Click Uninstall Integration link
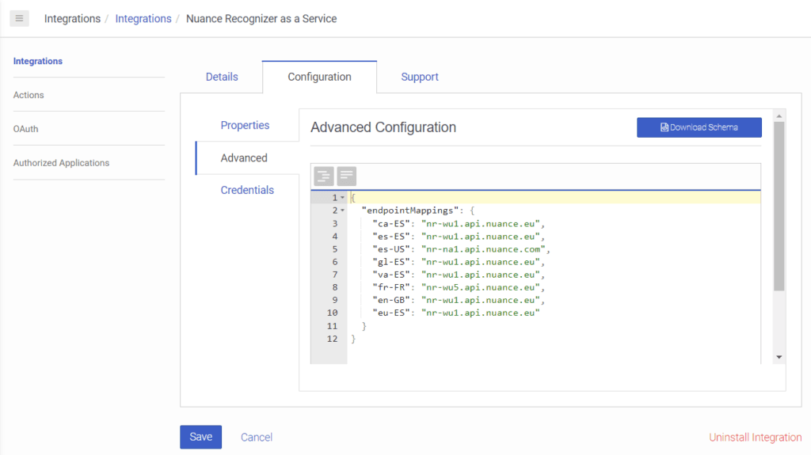811x455 pixels. point(755,438)
